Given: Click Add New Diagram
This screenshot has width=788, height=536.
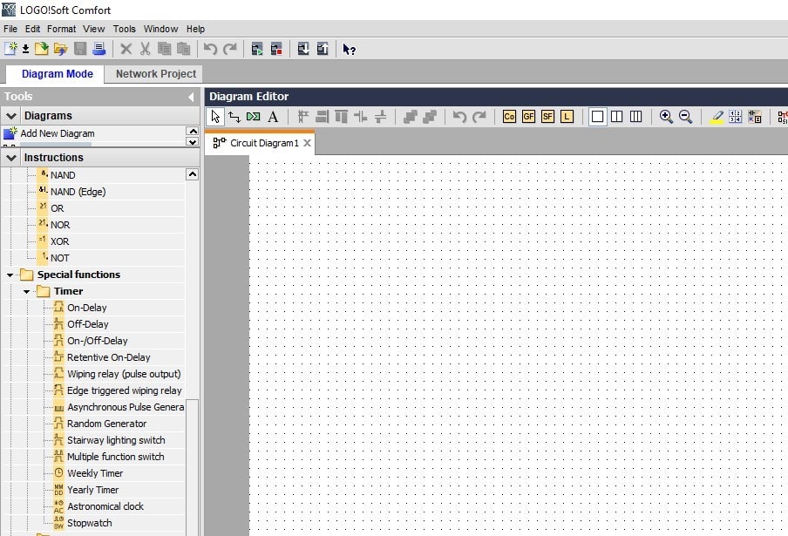Looking at the screenshot, I should 58,133.
